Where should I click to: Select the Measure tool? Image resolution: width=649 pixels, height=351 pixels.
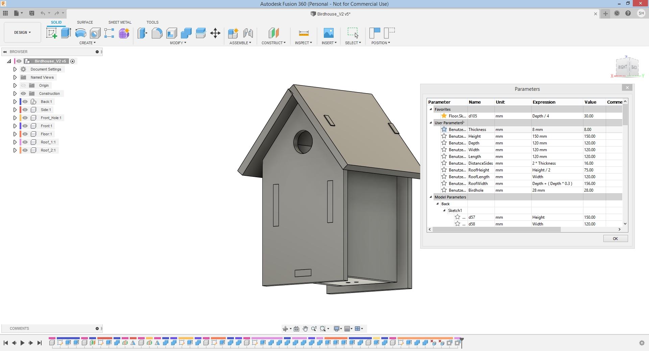click(x=304, y=33)
